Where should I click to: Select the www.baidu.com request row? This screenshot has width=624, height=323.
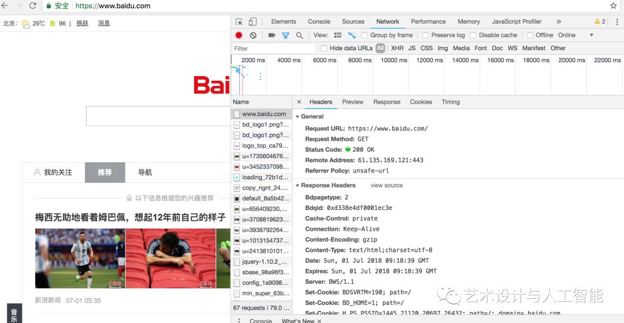tap(262, 114)
